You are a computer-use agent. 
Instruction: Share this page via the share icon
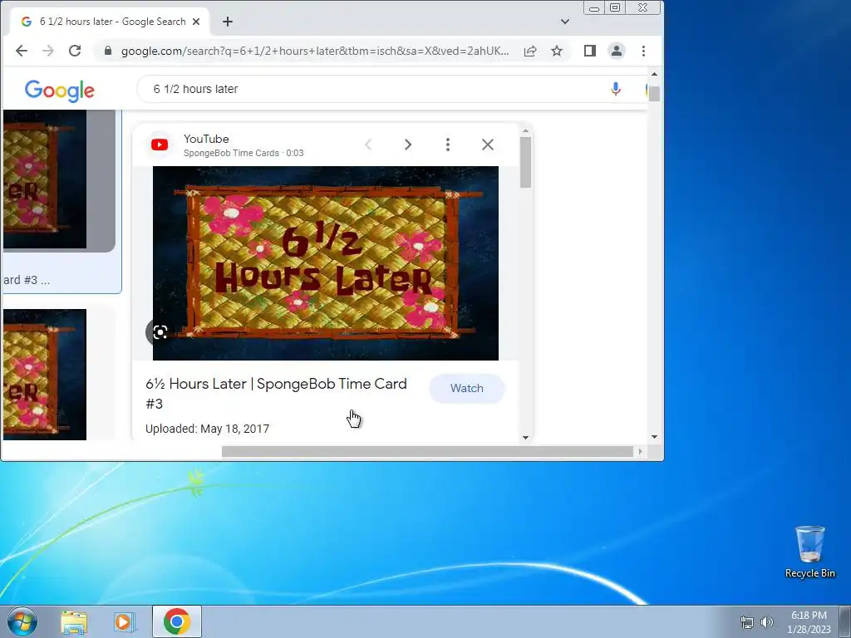[x=530, y=51]
